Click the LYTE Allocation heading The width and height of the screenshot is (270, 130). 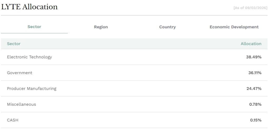(29, 7)
